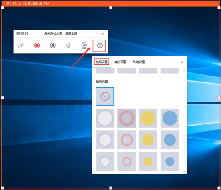Select the no-halo cursor option
Screen dimensions: 221x190
pyautogui.click(x=105, y=96)
